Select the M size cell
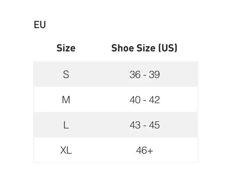 [66, 100]
